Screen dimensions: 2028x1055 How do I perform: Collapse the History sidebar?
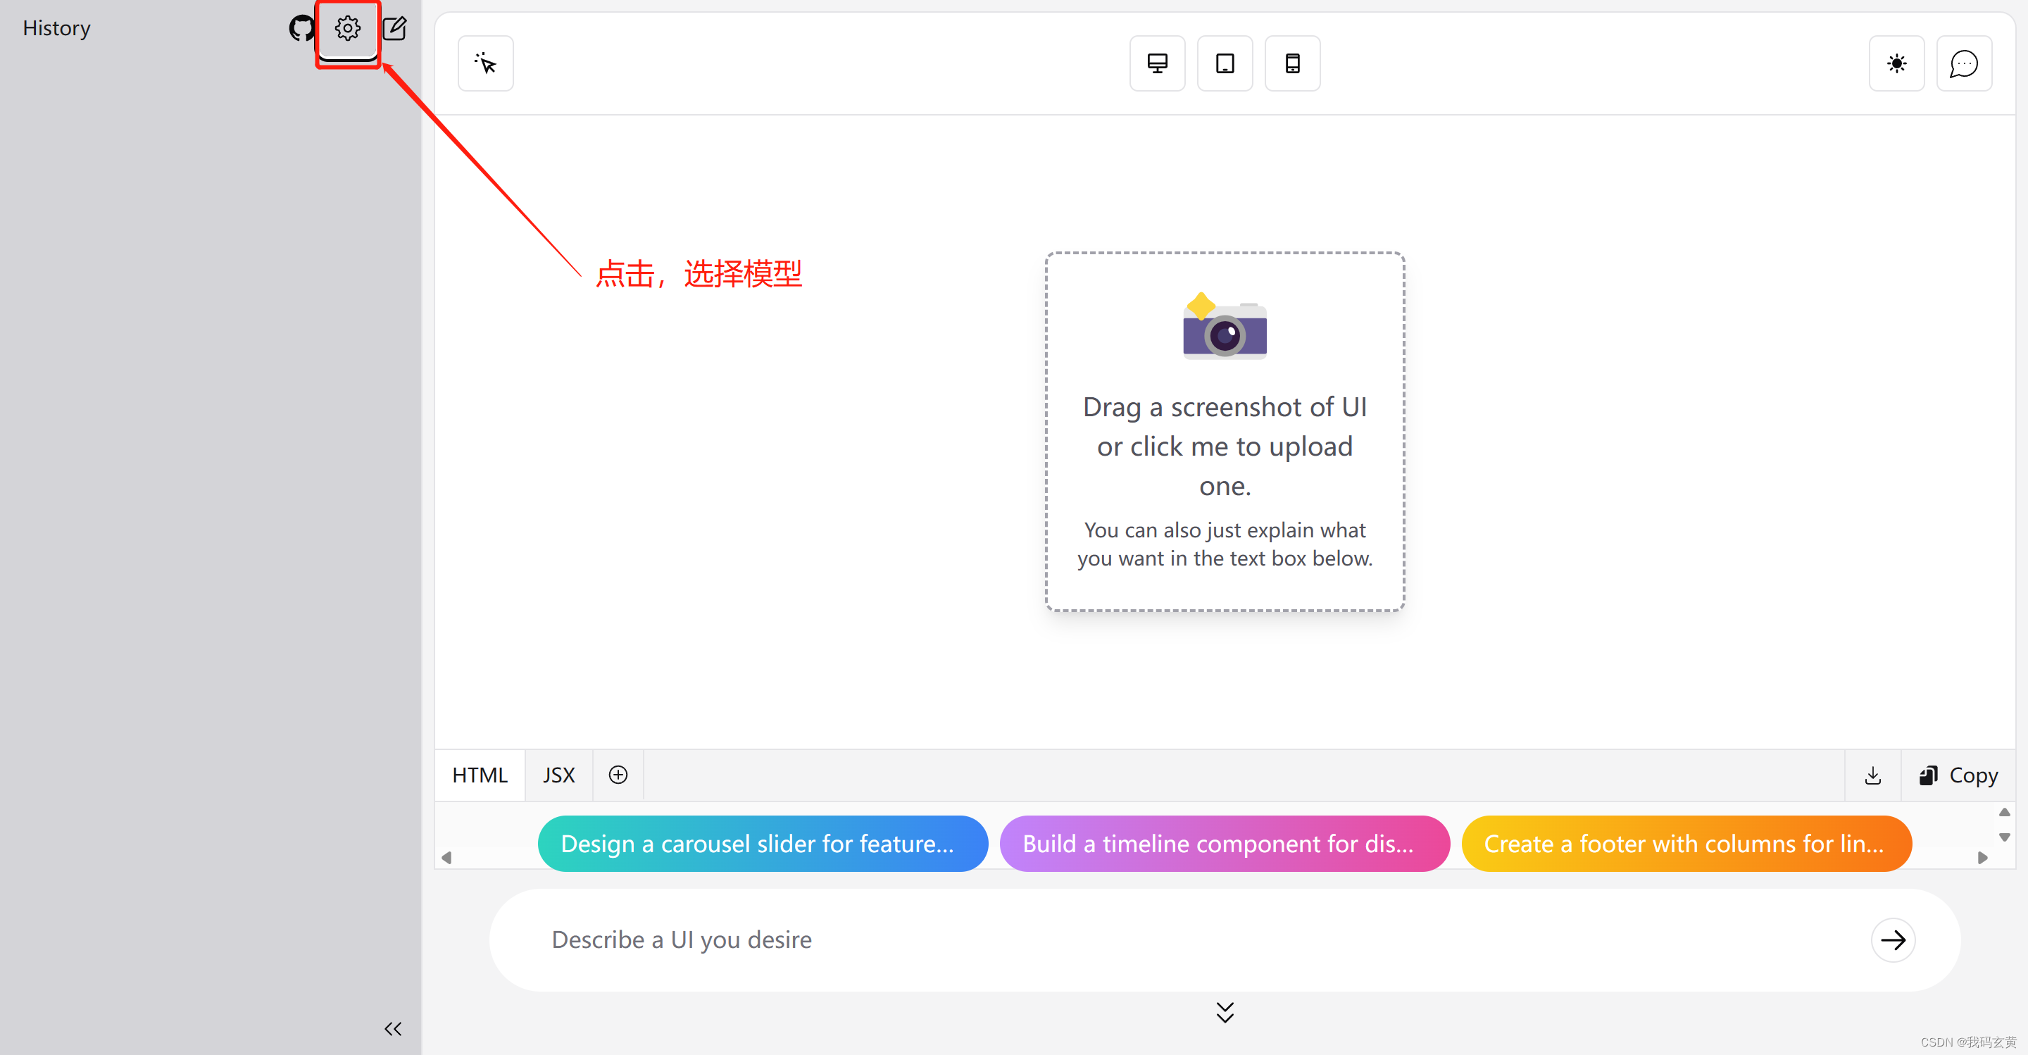click(x=393, y=1029)
